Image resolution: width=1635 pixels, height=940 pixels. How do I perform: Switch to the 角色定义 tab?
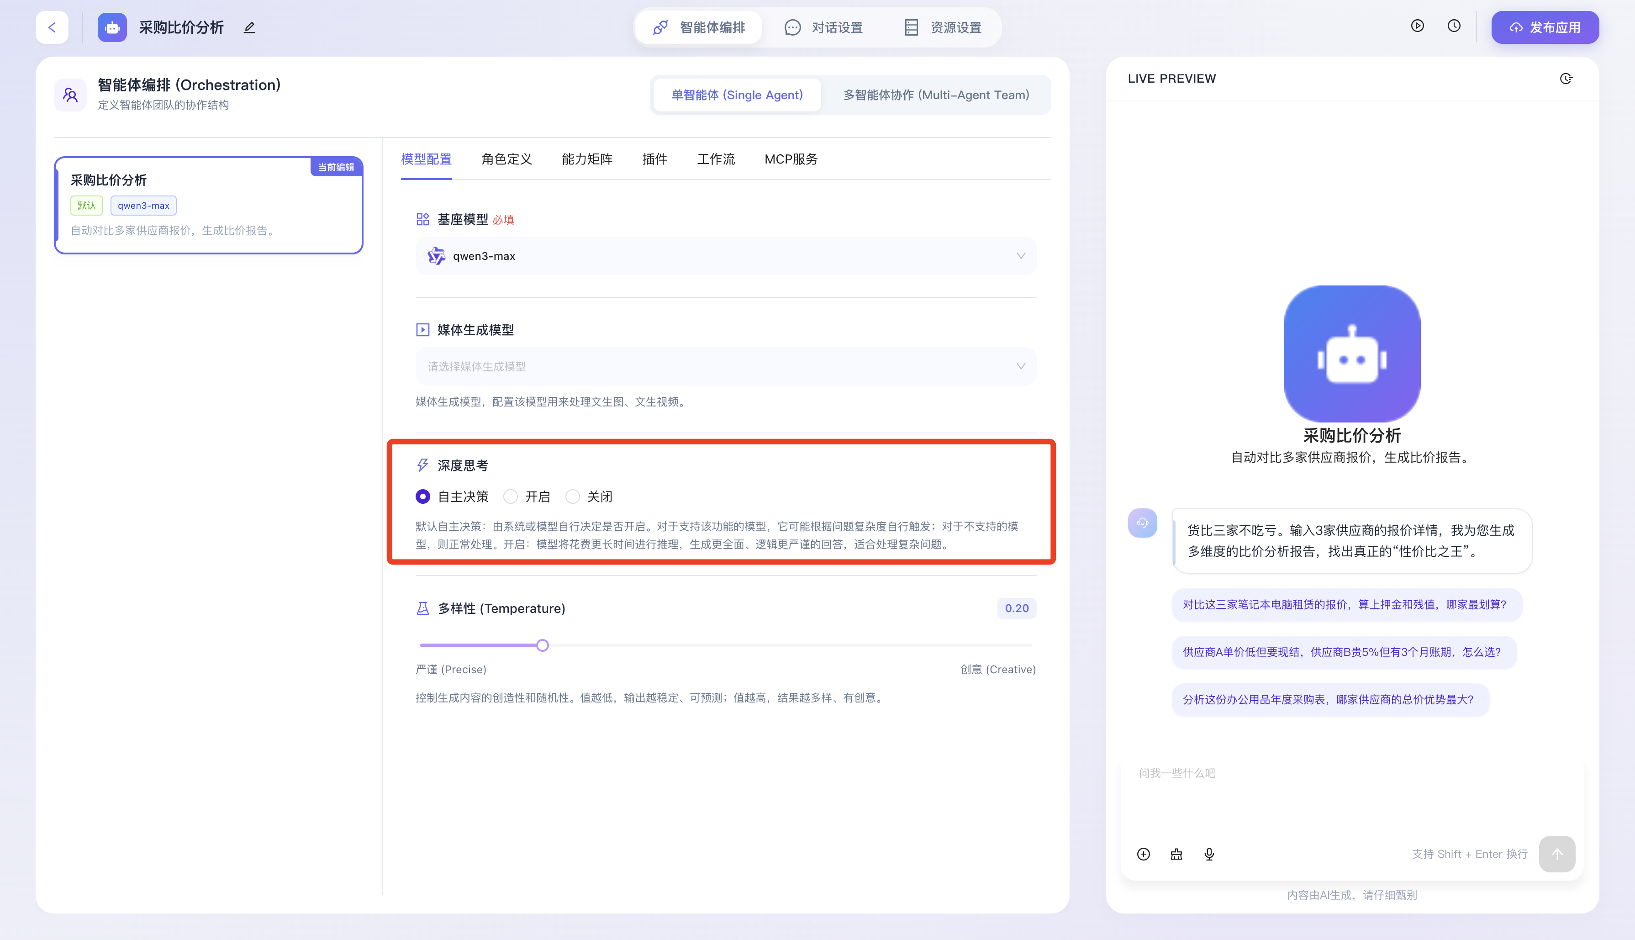tap(506, 159)
